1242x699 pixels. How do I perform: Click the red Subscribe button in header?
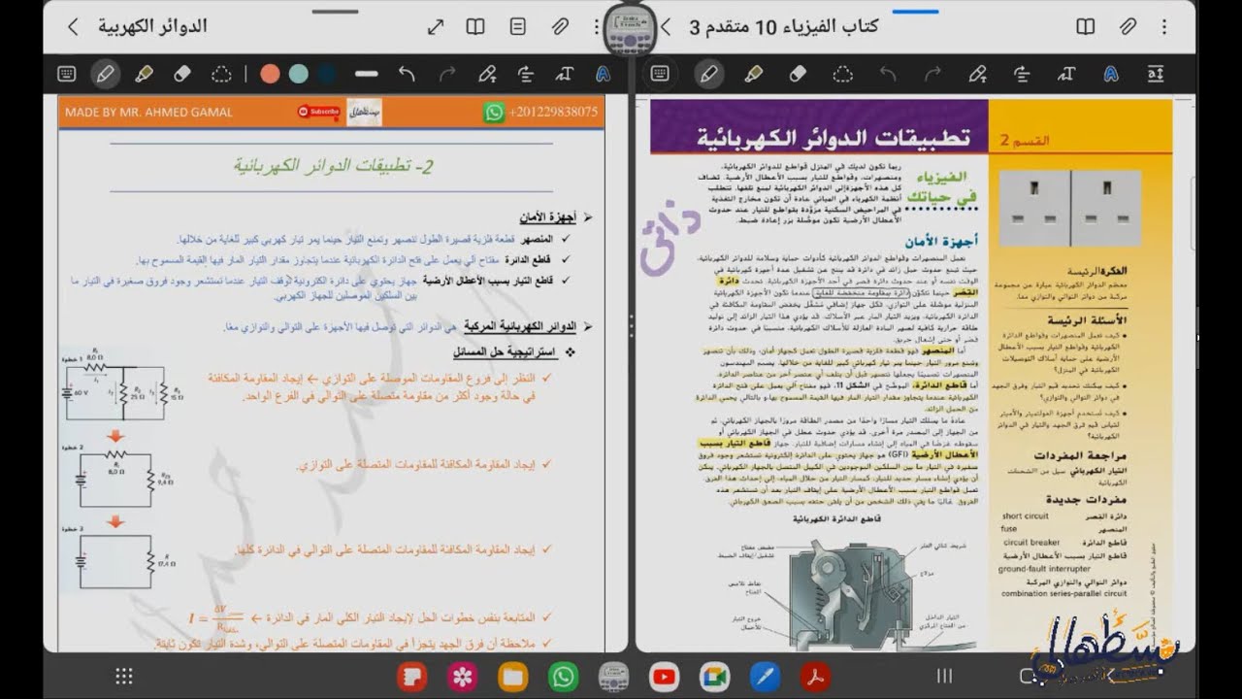pyautogui.click(x=318, y=112)
